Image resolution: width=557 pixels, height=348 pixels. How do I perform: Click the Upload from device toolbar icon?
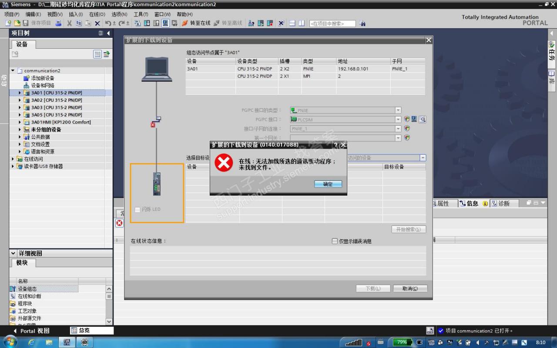coord(156,23)
